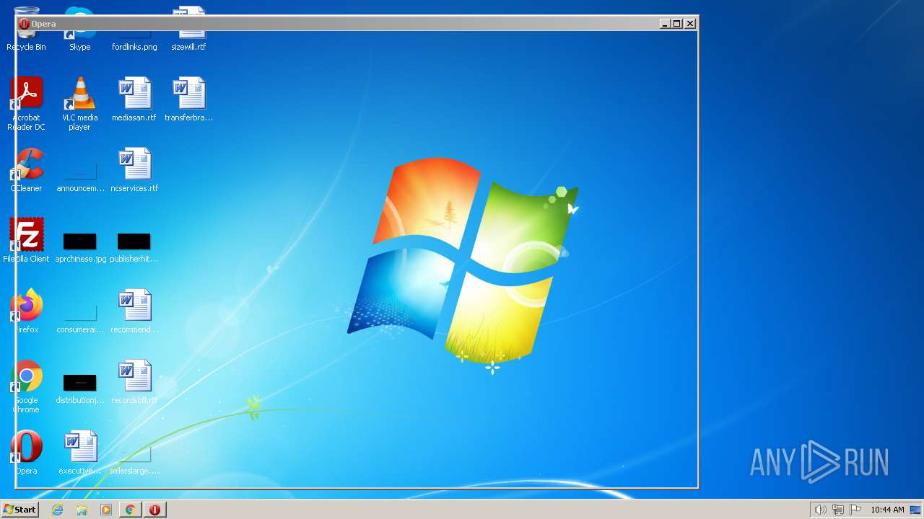Minimize the Opera window
Viewport: 924px width, 519px height.
(x=664, y=24)
